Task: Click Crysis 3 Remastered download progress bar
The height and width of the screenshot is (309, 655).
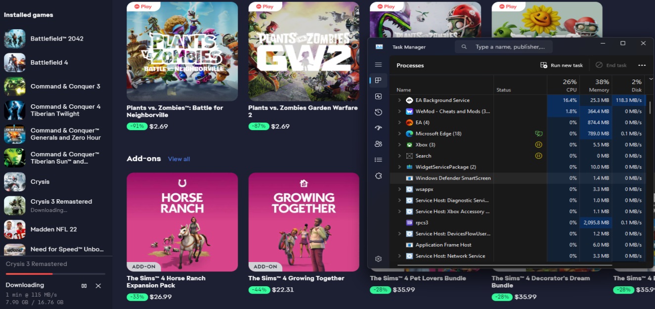Action: pos(55,274)
